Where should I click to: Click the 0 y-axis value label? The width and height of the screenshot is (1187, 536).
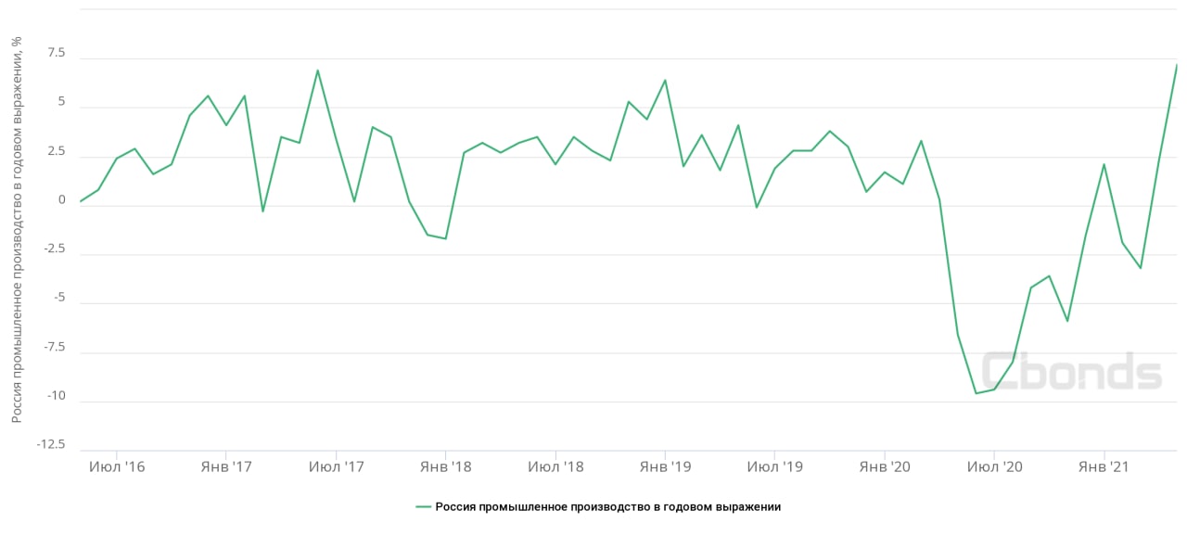tap(62, 200)
